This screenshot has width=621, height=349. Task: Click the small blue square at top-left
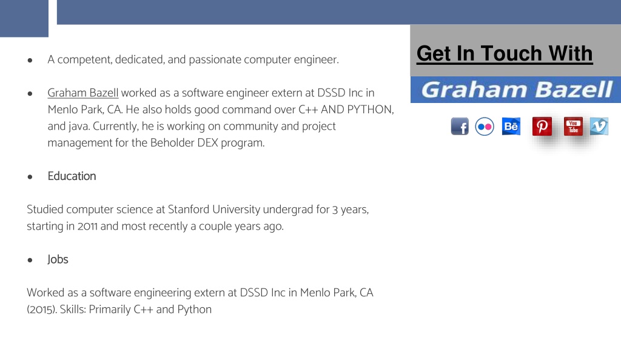click(24, 19)
